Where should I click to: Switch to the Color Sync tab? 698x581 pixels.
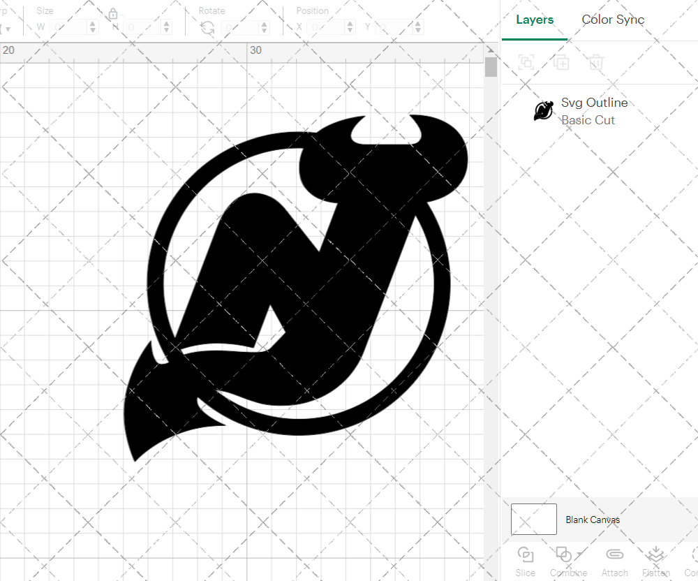click(x=613, y=20)
